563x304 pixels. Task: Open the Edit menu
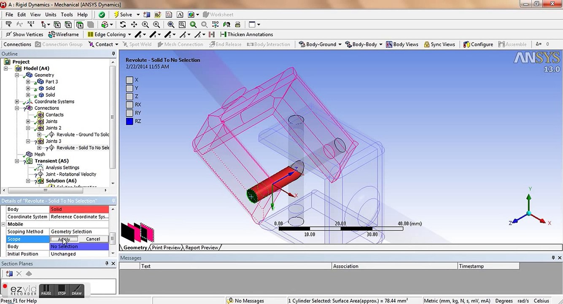(x=22, y=15)
